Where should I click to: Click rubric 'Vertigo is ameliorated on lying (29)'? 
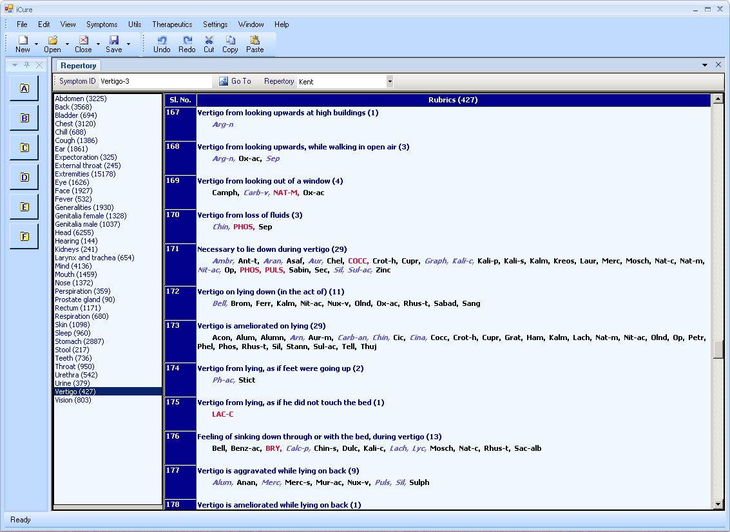(261, 326)
